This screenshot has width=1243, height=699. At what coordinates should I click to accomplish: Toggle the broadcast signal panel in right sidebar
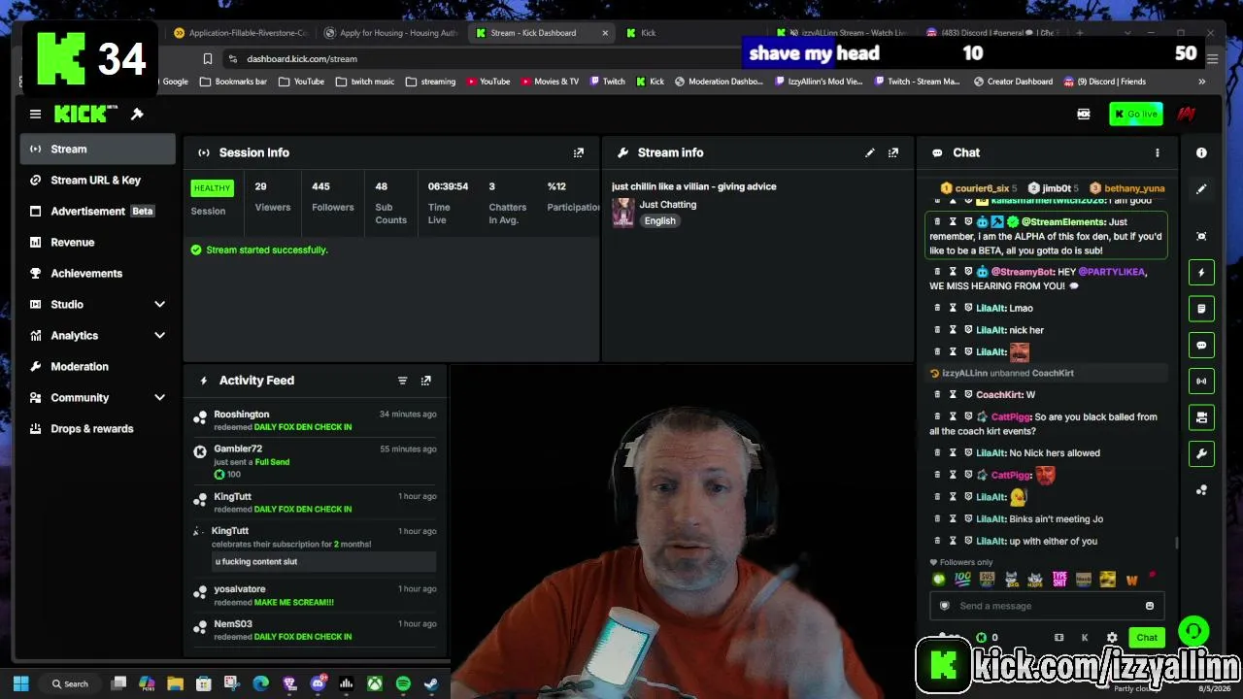tap(1201, 382)
